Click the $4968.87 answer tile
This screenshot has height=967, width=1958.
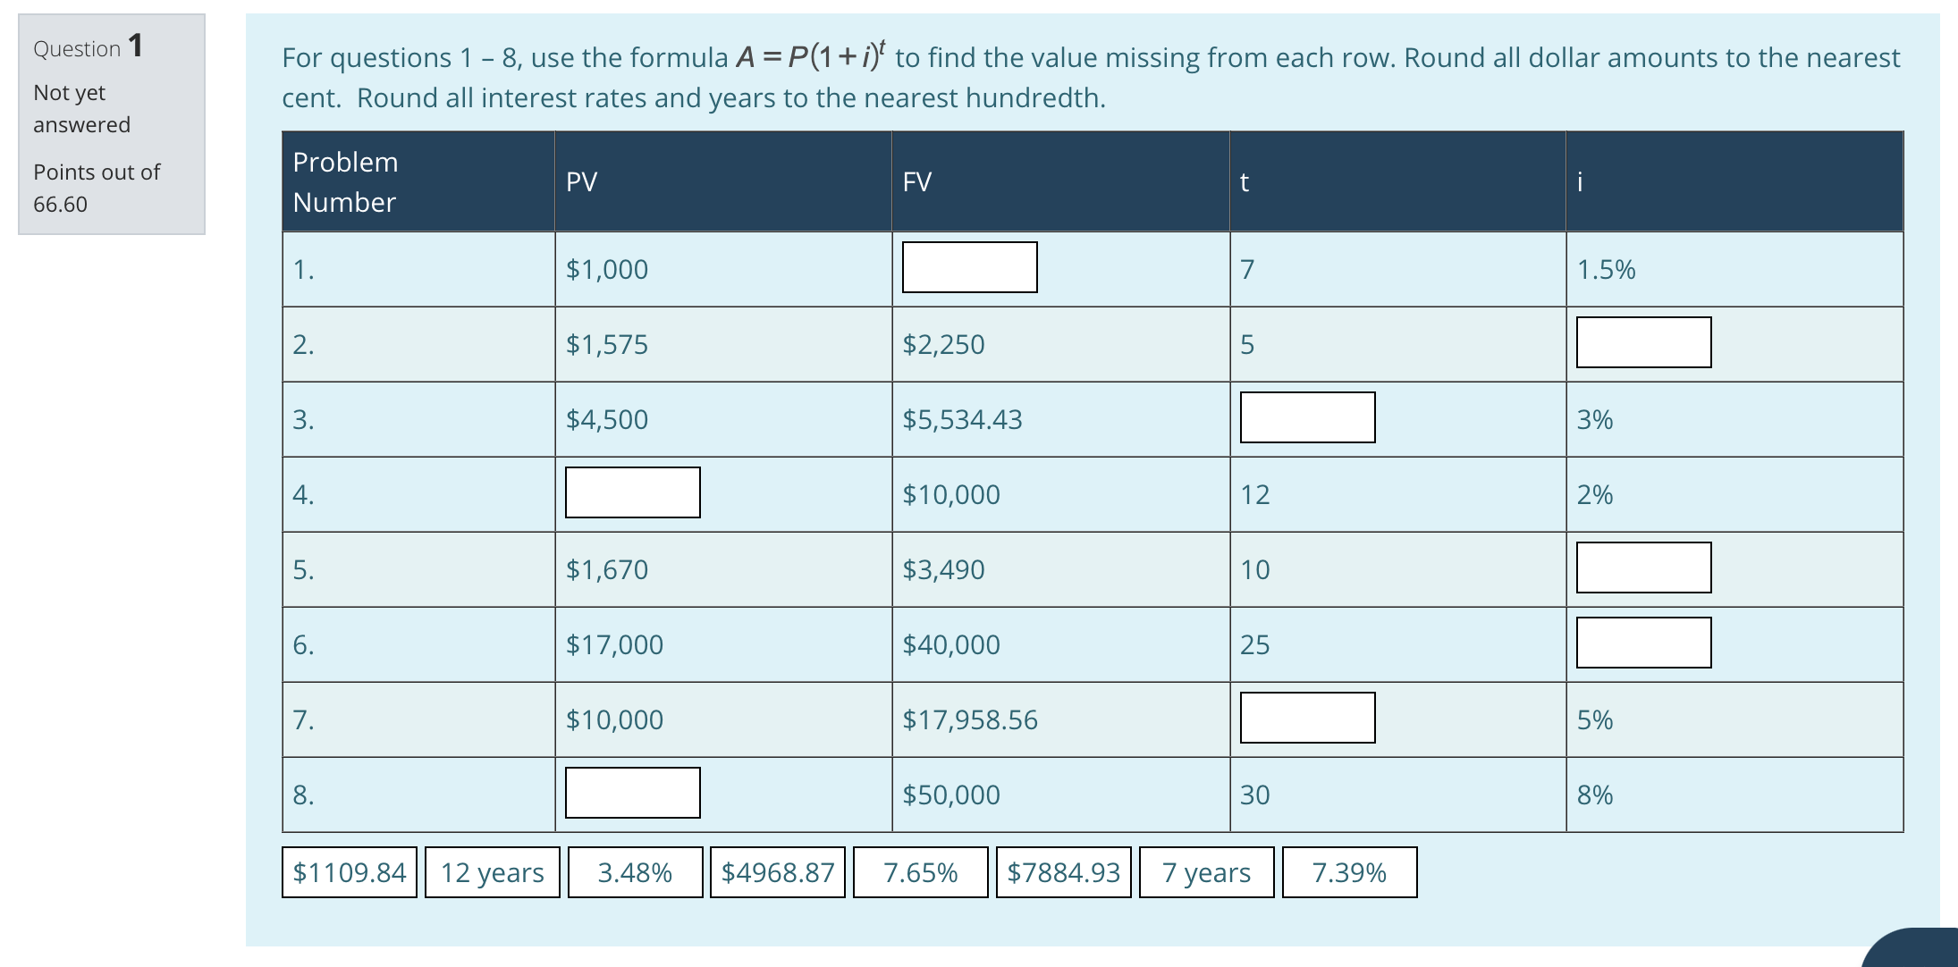click(x=777, y=871)
